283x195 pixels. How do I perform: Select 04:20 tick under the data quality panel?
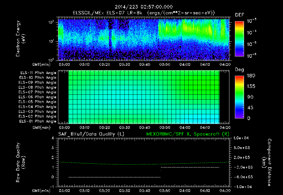point(225,191)
